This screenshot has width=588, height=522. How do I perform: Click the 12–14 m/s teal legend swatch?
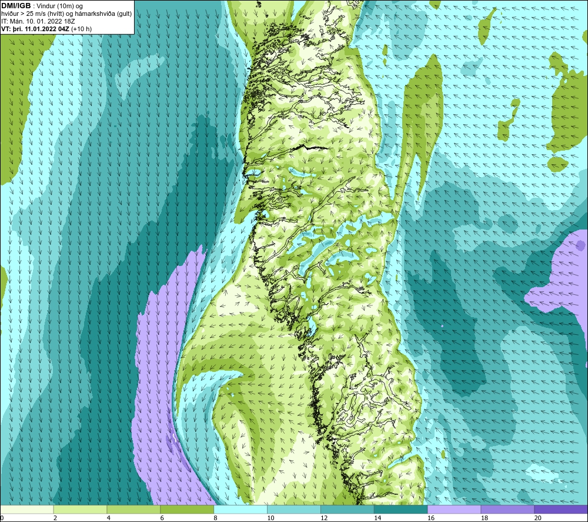348,509
